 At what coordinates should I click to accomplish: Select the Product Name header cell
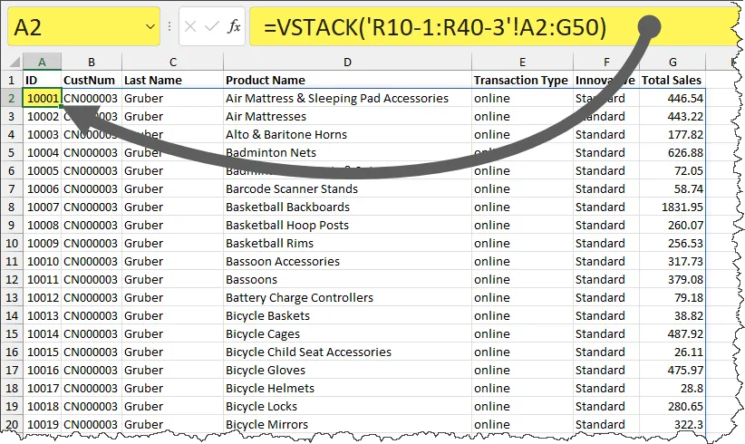tap(347, 80)
